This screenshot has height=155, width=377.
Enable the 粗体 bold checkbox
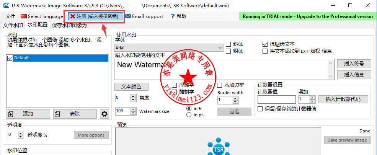click(228, 51)
